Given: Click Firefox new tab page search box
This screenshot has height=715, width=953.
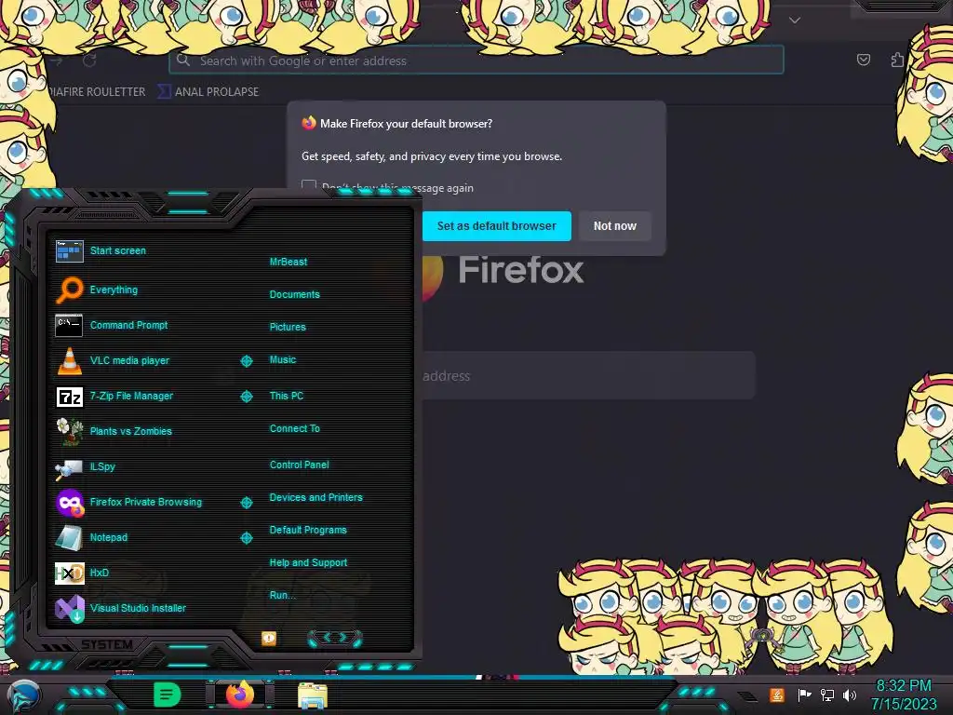Looking at the screenshot, I should pyautogui.click(x=588, y=376).
